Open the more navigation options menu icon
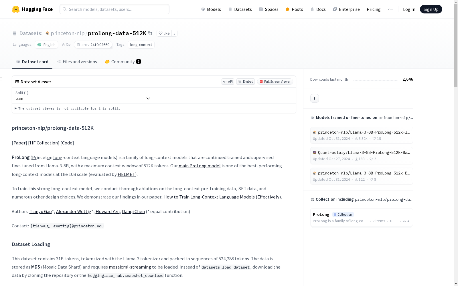 coord(390,9)
